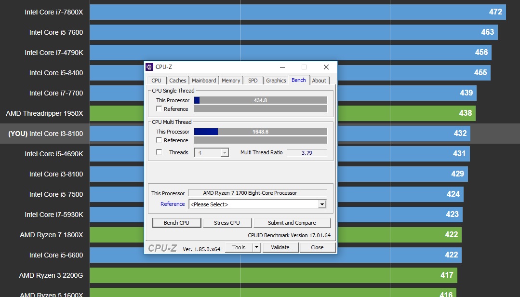Expand the Reference processor select list

point(322,204)
